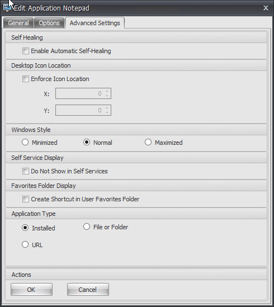The image size is (274, 307).
Task: Select File or Folder application type
Action: 87,226
